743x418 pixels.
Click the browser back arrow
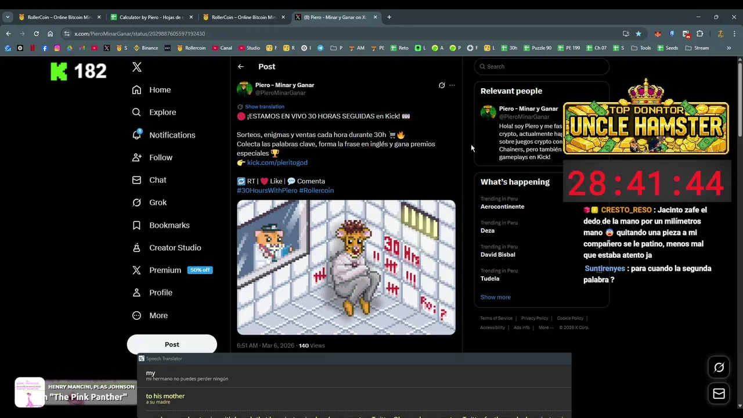tap(8, 34)
